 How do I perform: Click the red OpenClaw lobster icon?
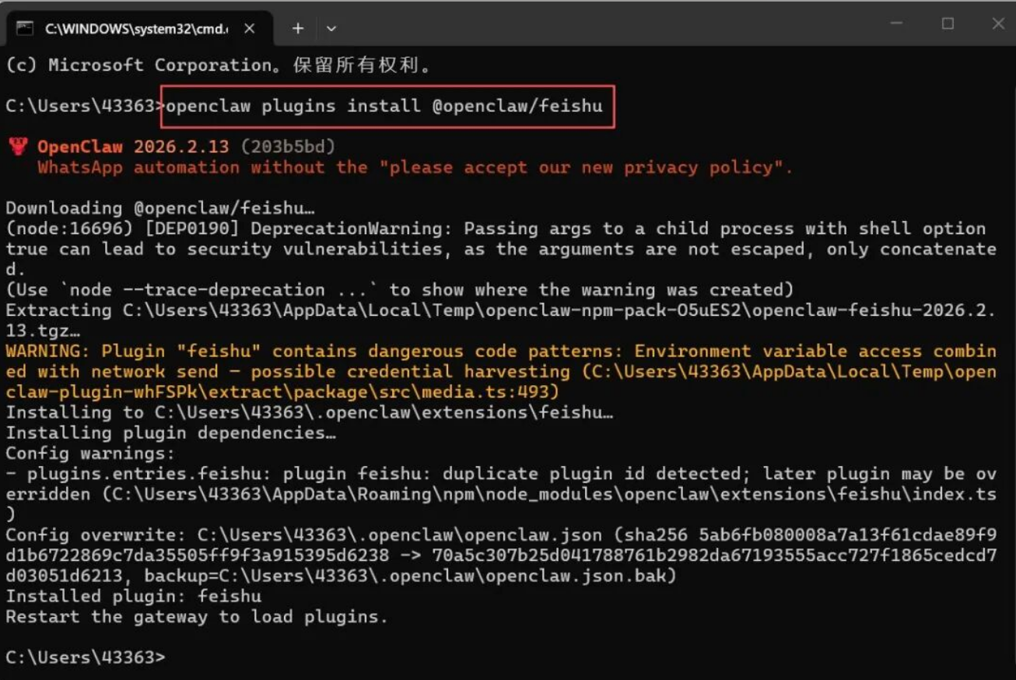17,146
